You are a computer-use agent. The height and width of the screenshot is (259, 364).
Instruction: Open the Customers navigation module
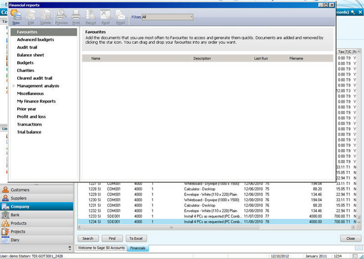20,189
